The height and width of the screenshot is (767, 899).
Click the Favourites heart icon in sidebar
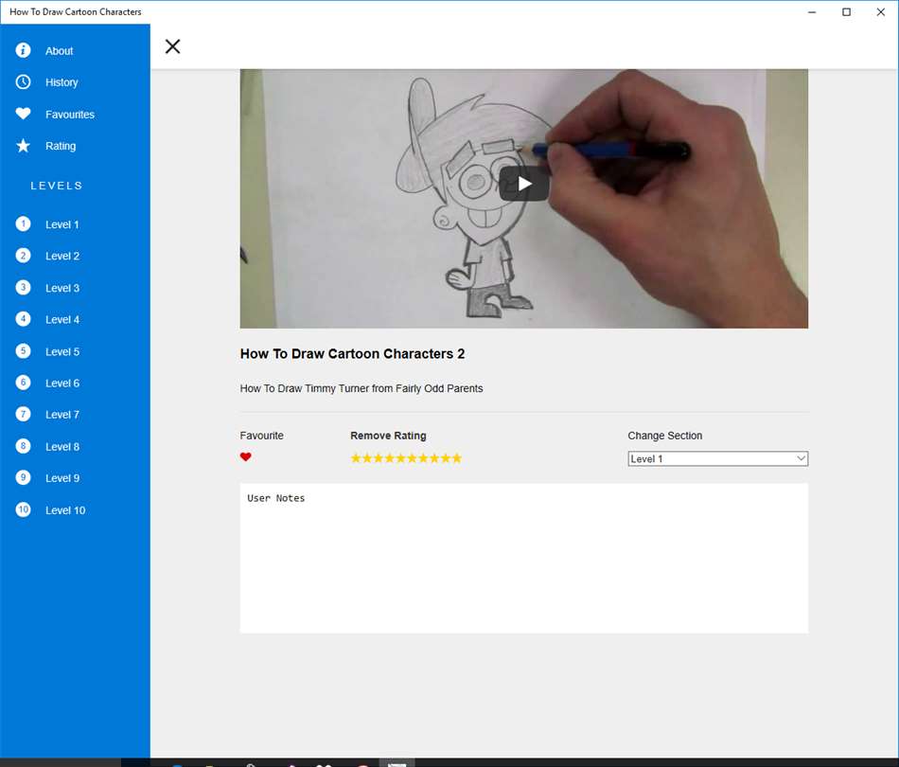coord(23,114)
